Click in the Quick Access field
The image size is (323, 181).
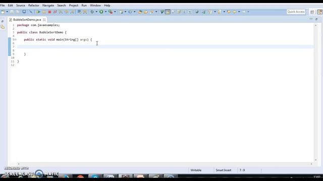pyautogui.click(x=296, y=12)
